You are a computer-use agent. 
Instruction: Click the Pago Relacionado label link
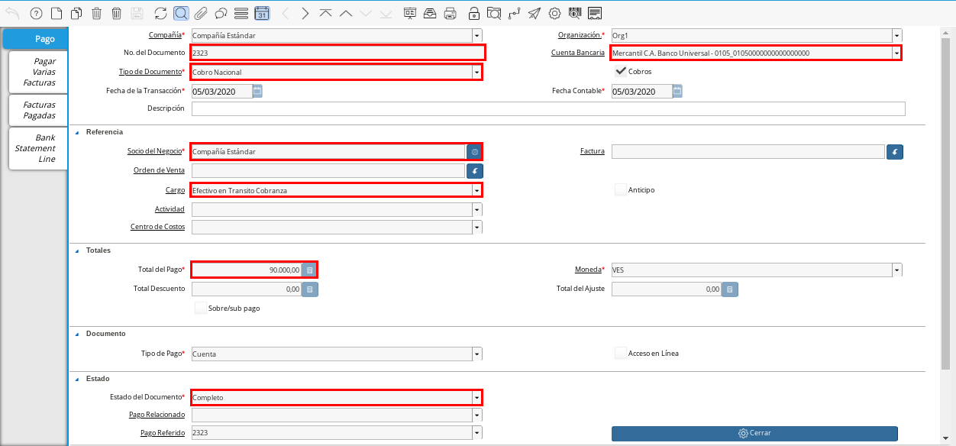tap(157, 415)
